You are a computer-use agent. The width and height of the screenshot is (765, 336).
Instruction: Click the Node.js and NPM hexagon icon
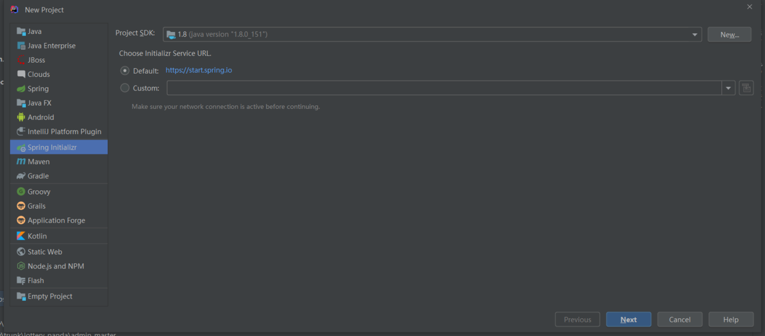(21, 266)
